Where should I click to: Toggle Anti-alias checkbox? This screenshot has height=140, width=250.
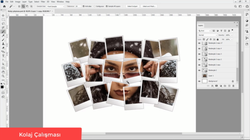84,6
